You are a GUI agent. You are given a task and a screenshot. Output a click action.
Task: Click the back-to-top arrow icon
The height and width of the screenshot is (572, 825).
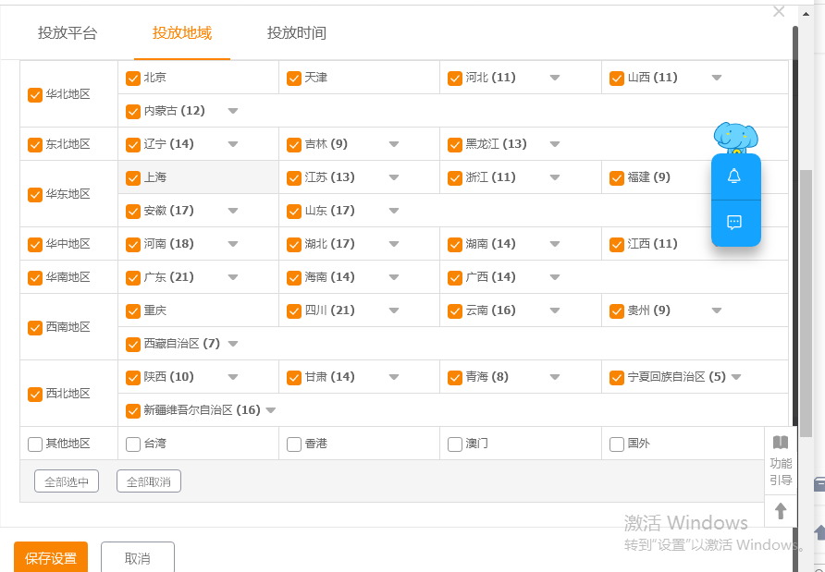pyautogui.click(x=781, y=510)
